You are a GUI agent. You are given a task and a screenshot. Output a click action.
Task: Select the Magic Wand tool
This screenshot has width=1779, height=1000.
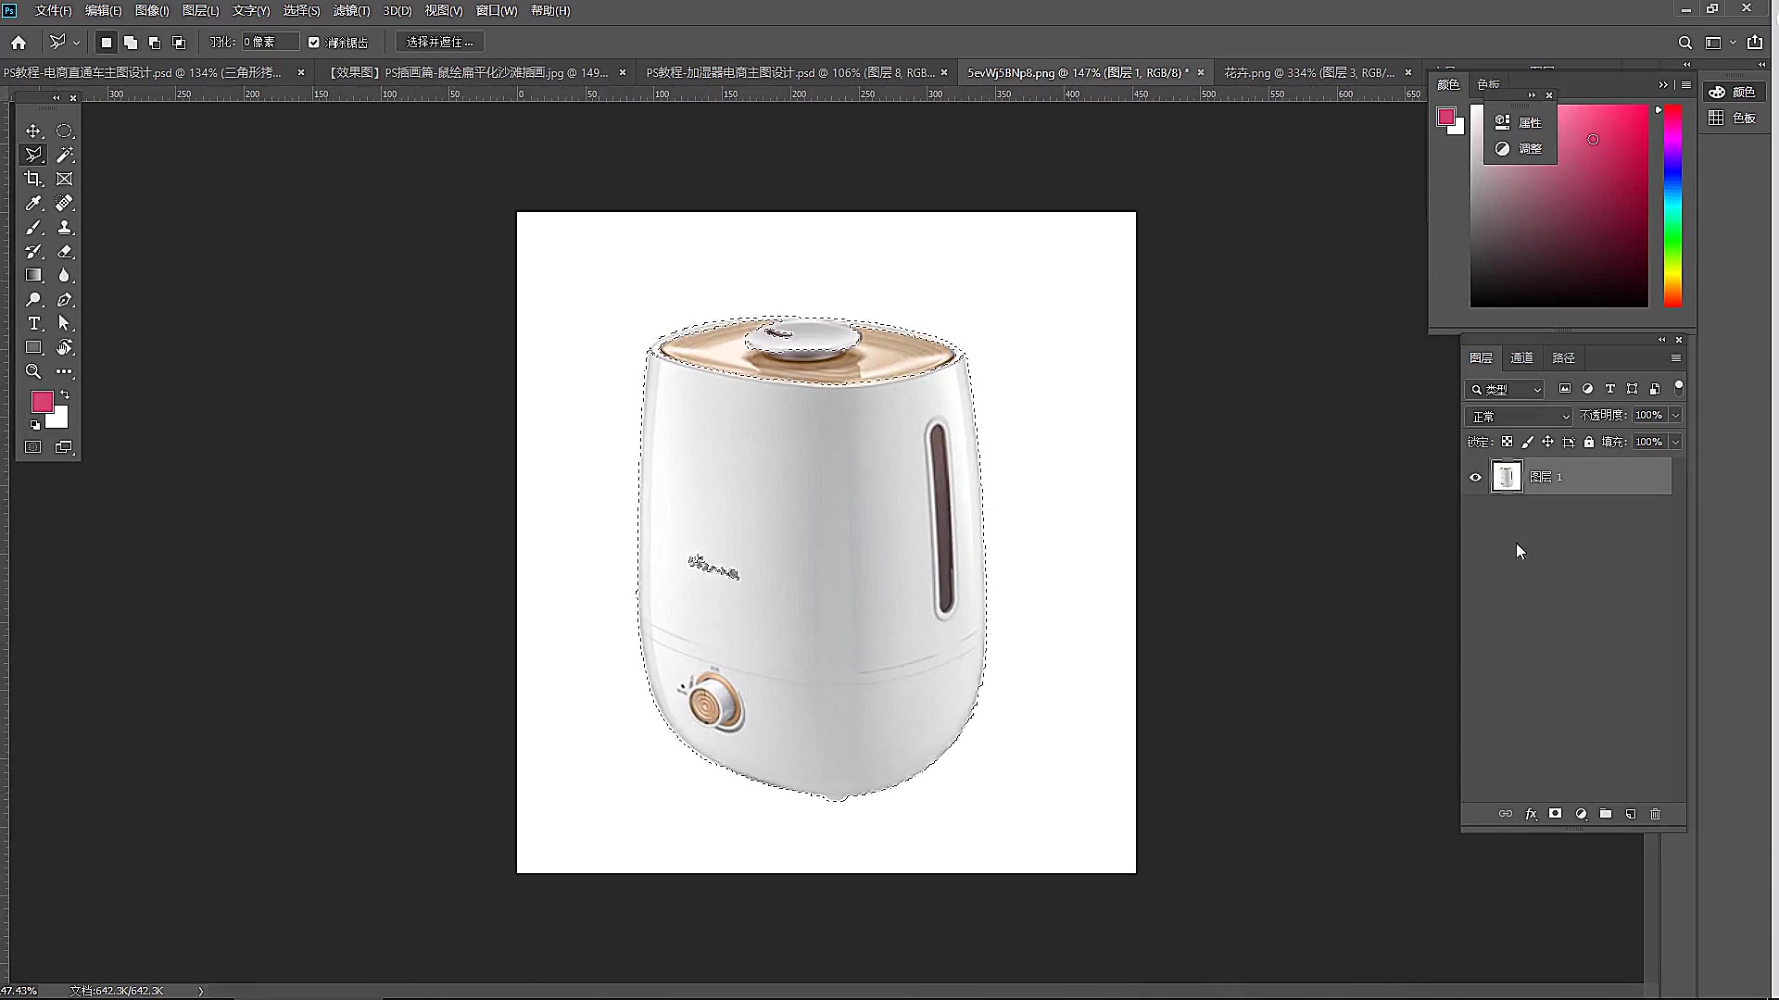point(65,156)
